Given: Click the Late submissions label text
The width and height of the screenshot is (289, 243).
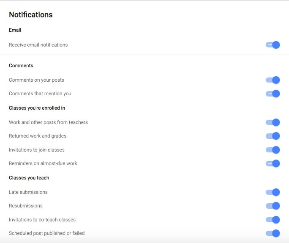Looking at the screenshot, I should click(28, 192).
